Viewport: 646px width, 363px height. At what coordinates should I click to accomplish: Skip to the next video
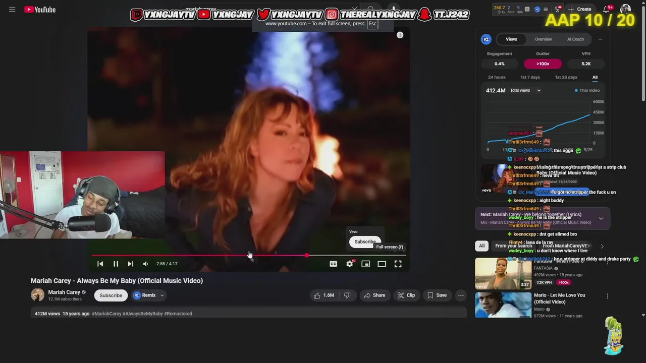(x=130, y=264)
